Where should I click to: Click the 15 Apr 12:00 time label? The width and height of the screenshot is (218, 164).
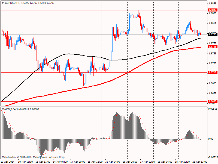(95, 162)
